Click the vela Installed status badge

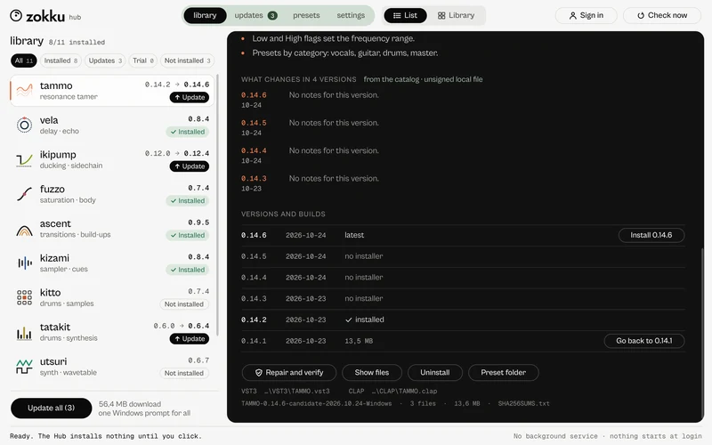coord(188,132)
